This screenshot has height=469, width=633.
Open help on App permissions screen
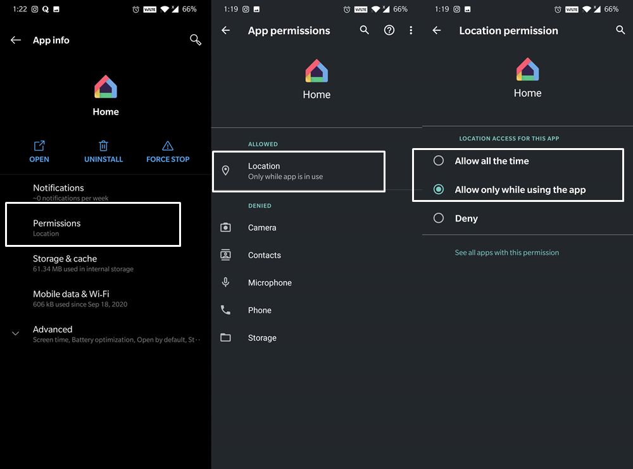click(x=389, y=30)
